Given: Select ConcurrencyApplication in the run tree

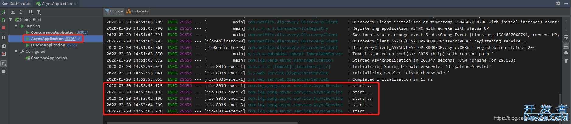Looking at the screenshot, I should coord(53,32).
